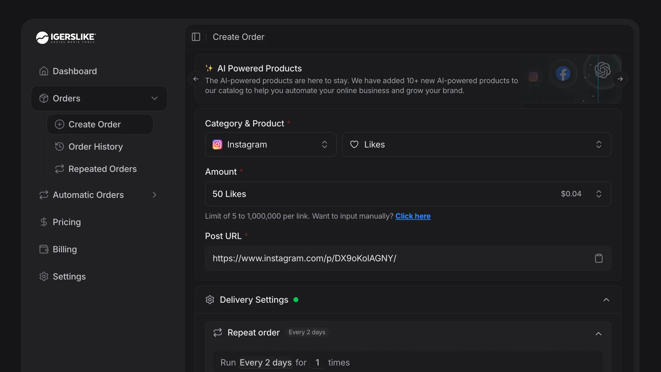
Task: Click the Repeat order heading text
Action: (254, 332)
